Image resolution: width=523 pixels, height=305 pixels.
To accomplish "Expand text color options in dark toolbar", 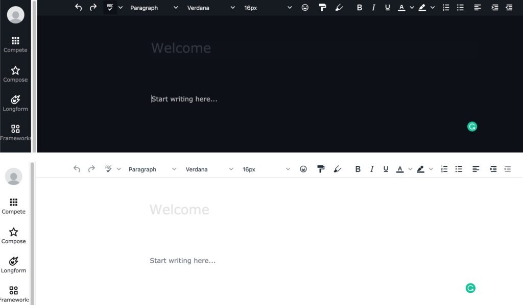I will click(x=412, y=7).
